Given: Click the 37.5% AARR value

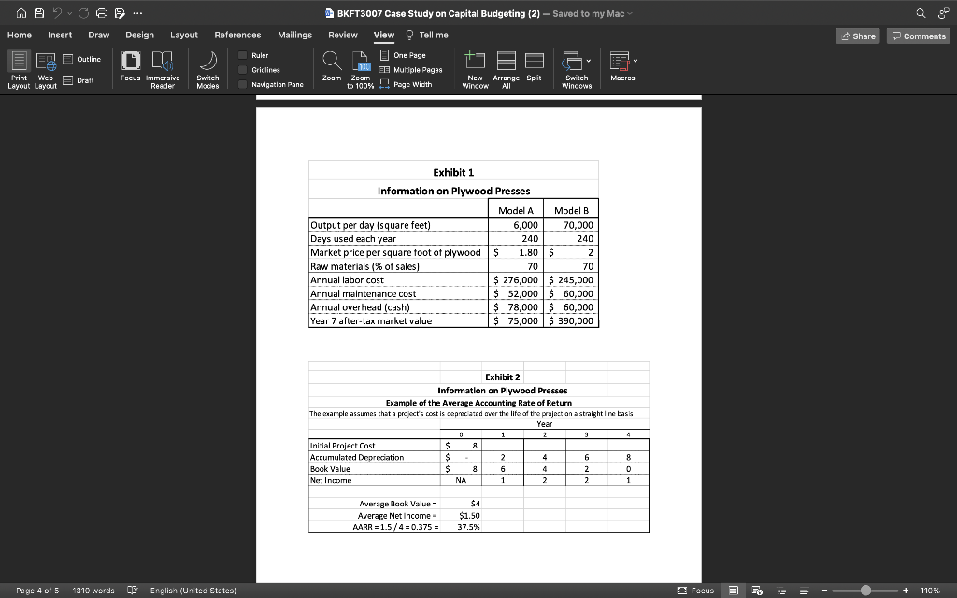Looking at the screenshot, I should [469, 527].
